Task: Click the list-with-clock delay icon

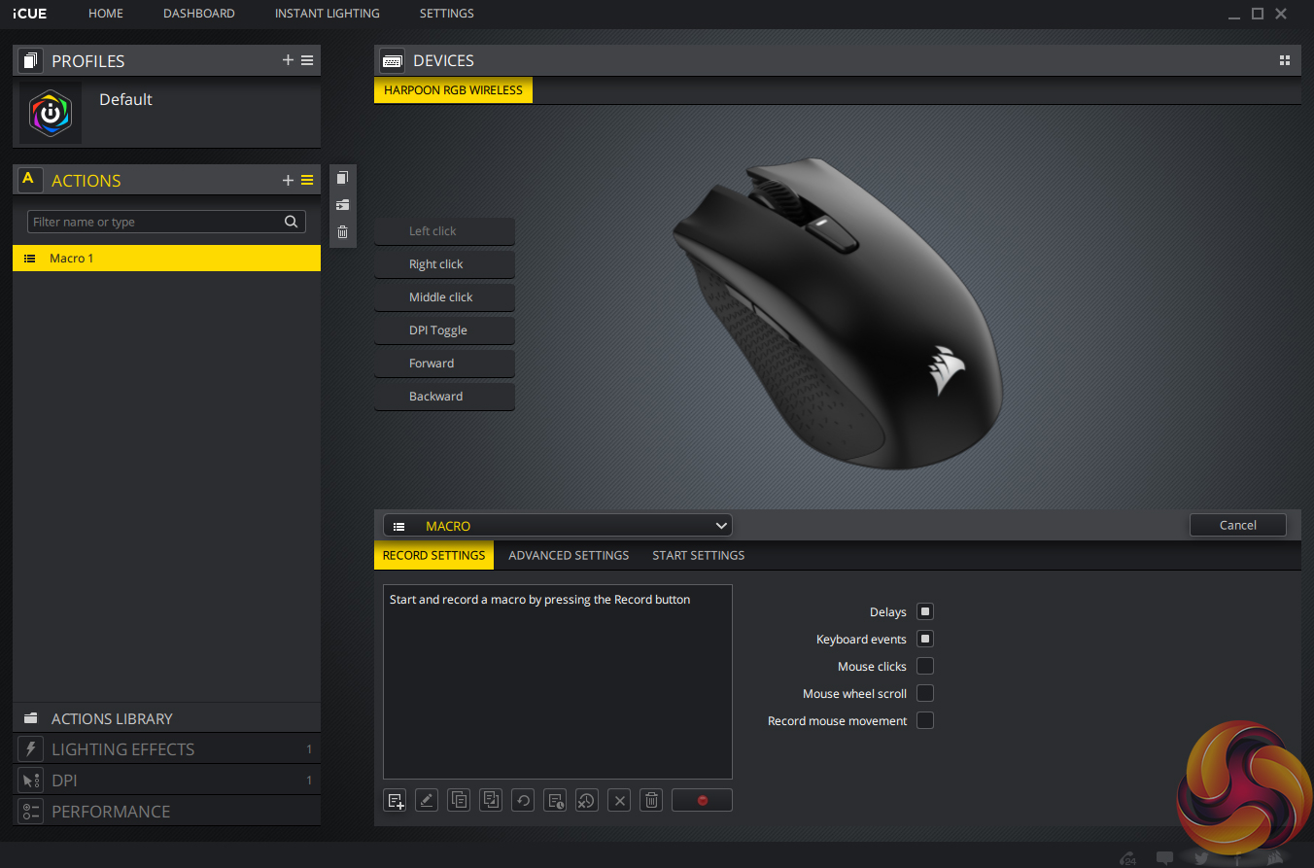Action: (x=555, y=800)
